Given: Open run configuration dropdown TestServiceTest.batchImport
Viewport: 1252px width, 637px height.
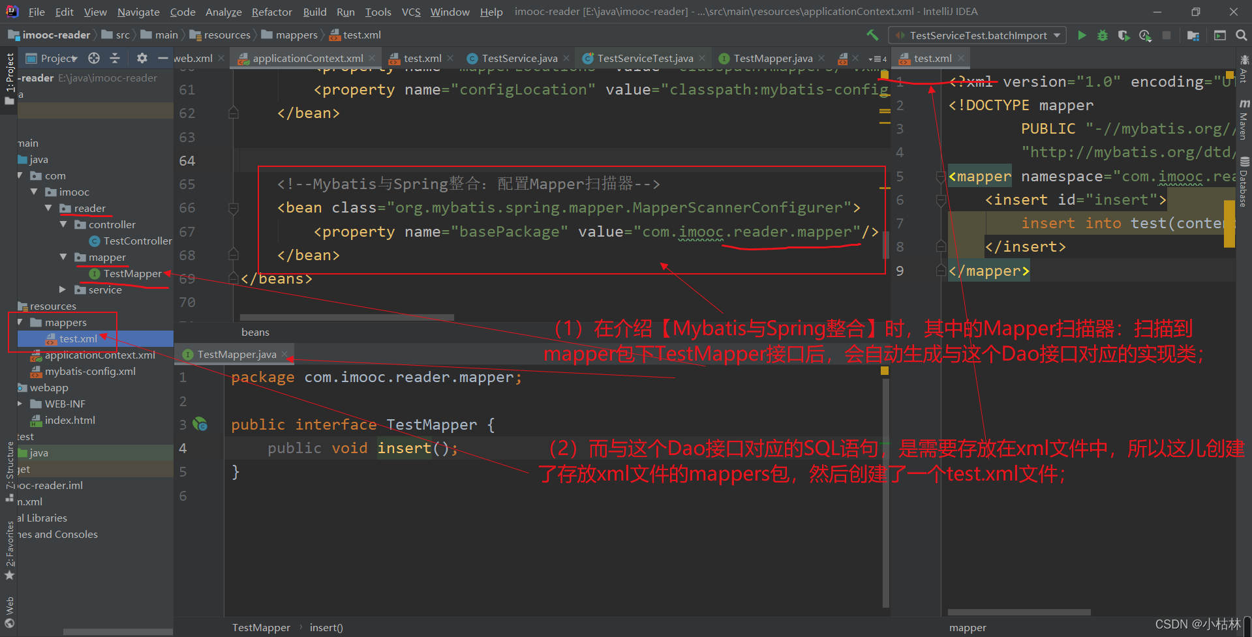Looking at the screenshot, I should pos(977,35).
